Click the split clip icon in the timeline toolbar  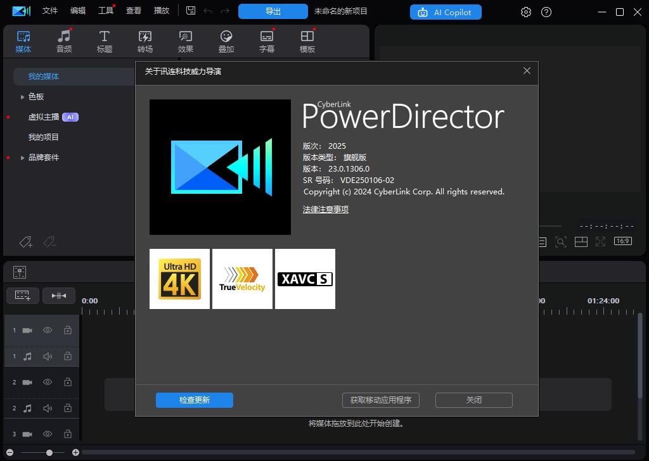click(59, 296)
